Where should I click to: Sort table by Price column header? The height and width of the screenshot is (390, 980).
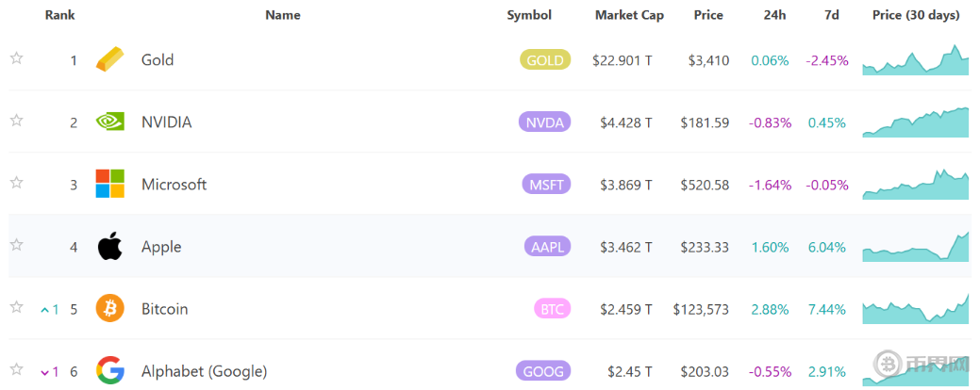click(x=708, y=15)
